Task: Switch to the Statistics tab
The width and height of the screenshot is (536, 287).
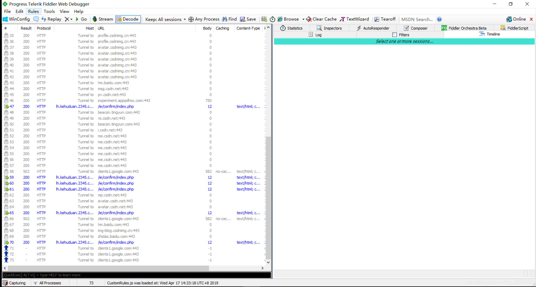Action: point(291,28)
